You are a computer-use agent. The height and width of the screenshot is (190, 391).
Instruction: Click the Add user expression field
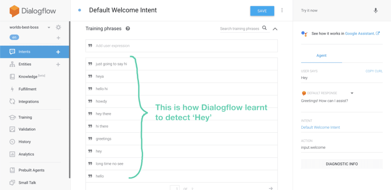[x=182, y=46]
